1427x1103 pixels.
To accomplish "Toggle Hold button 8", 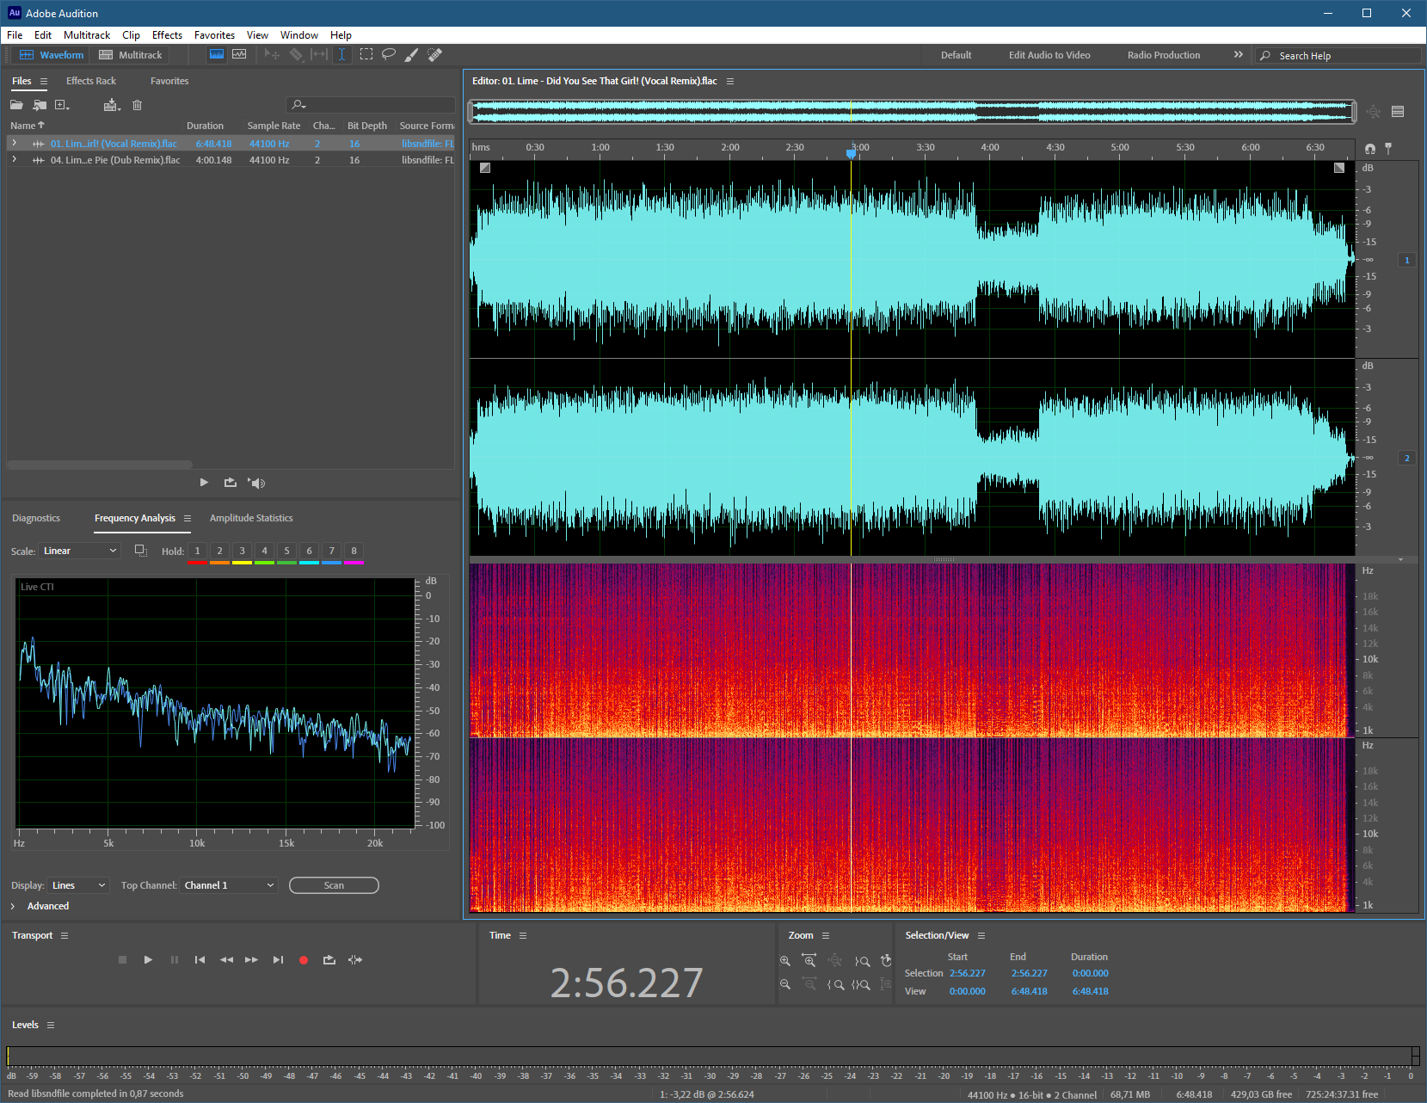I will (354, 551).
